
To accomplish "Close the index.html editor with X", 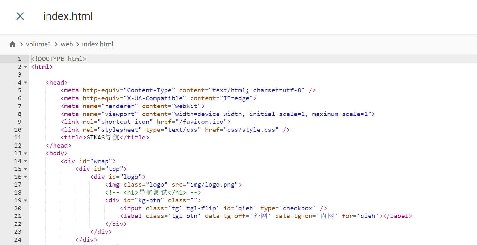I will click(20, 16).
